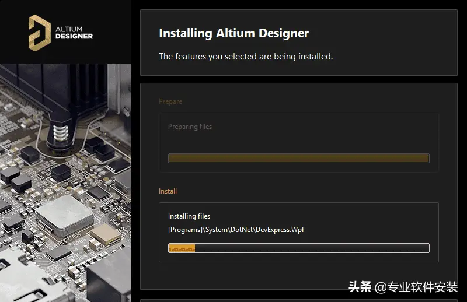Viewport: 467px width, 302px height.
Task: Click the completed Prepare progress bar
Action: coord(299,159)
